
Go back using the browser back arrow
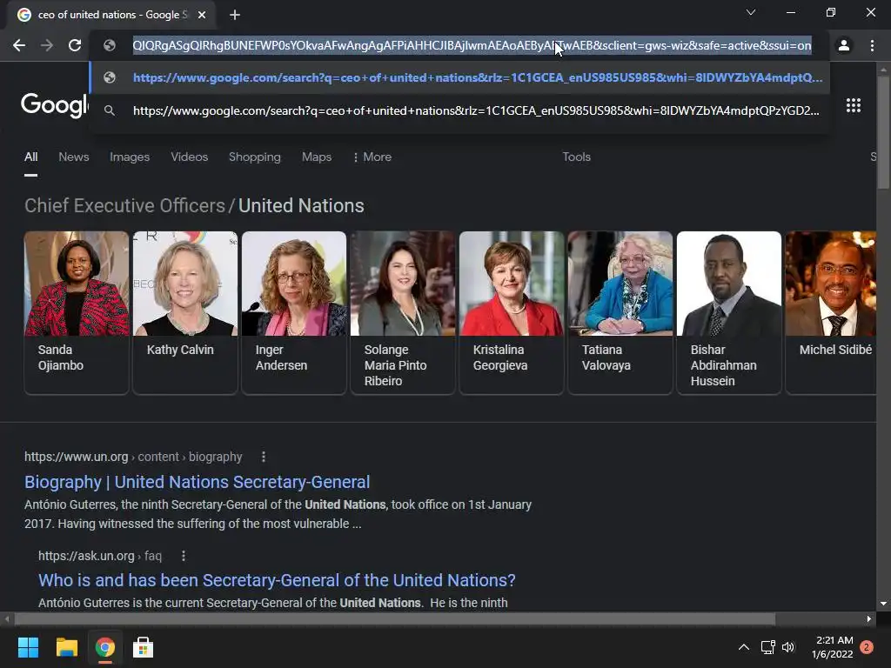(x=19, y=45)
